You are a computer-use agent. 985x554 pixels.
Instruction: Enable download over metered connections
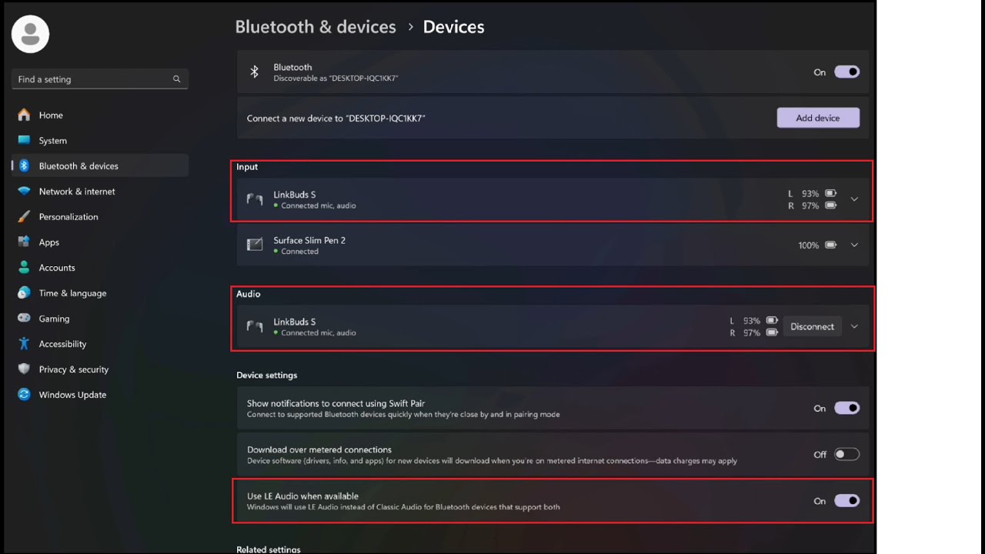(x=846, y=455)
